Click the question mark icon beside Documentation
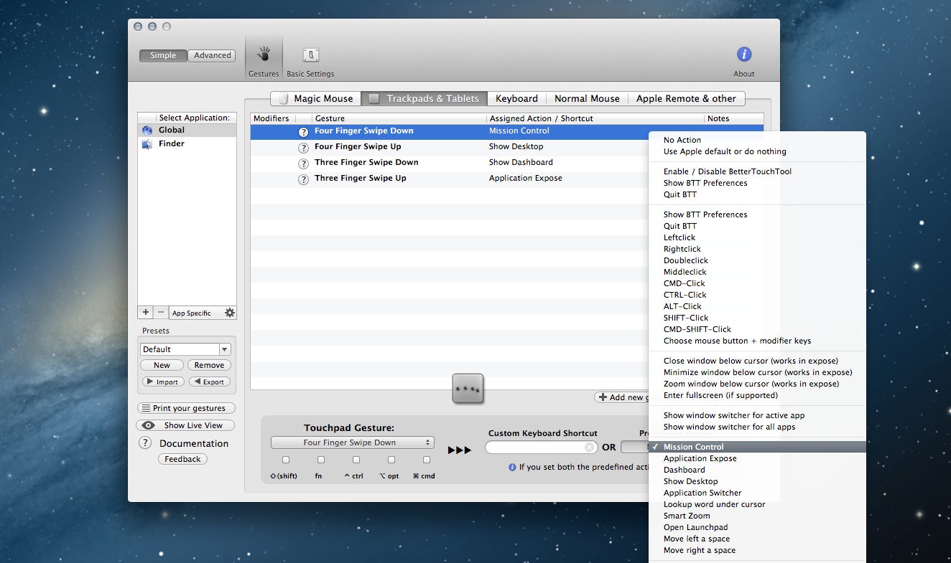Image resolution: width=951 pixels, height=563 pixels. pyautogui.click(x=144, y=443)
